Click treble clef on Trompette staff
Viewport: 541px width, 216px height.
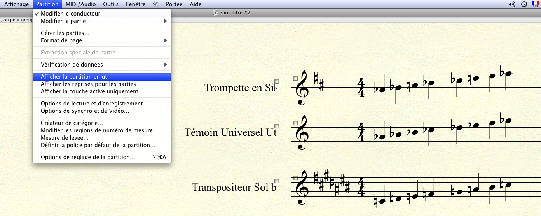302,88
